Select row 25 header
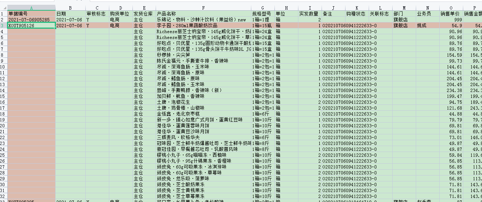The height and width of the screenshot is (202, 482). [4, 155]
